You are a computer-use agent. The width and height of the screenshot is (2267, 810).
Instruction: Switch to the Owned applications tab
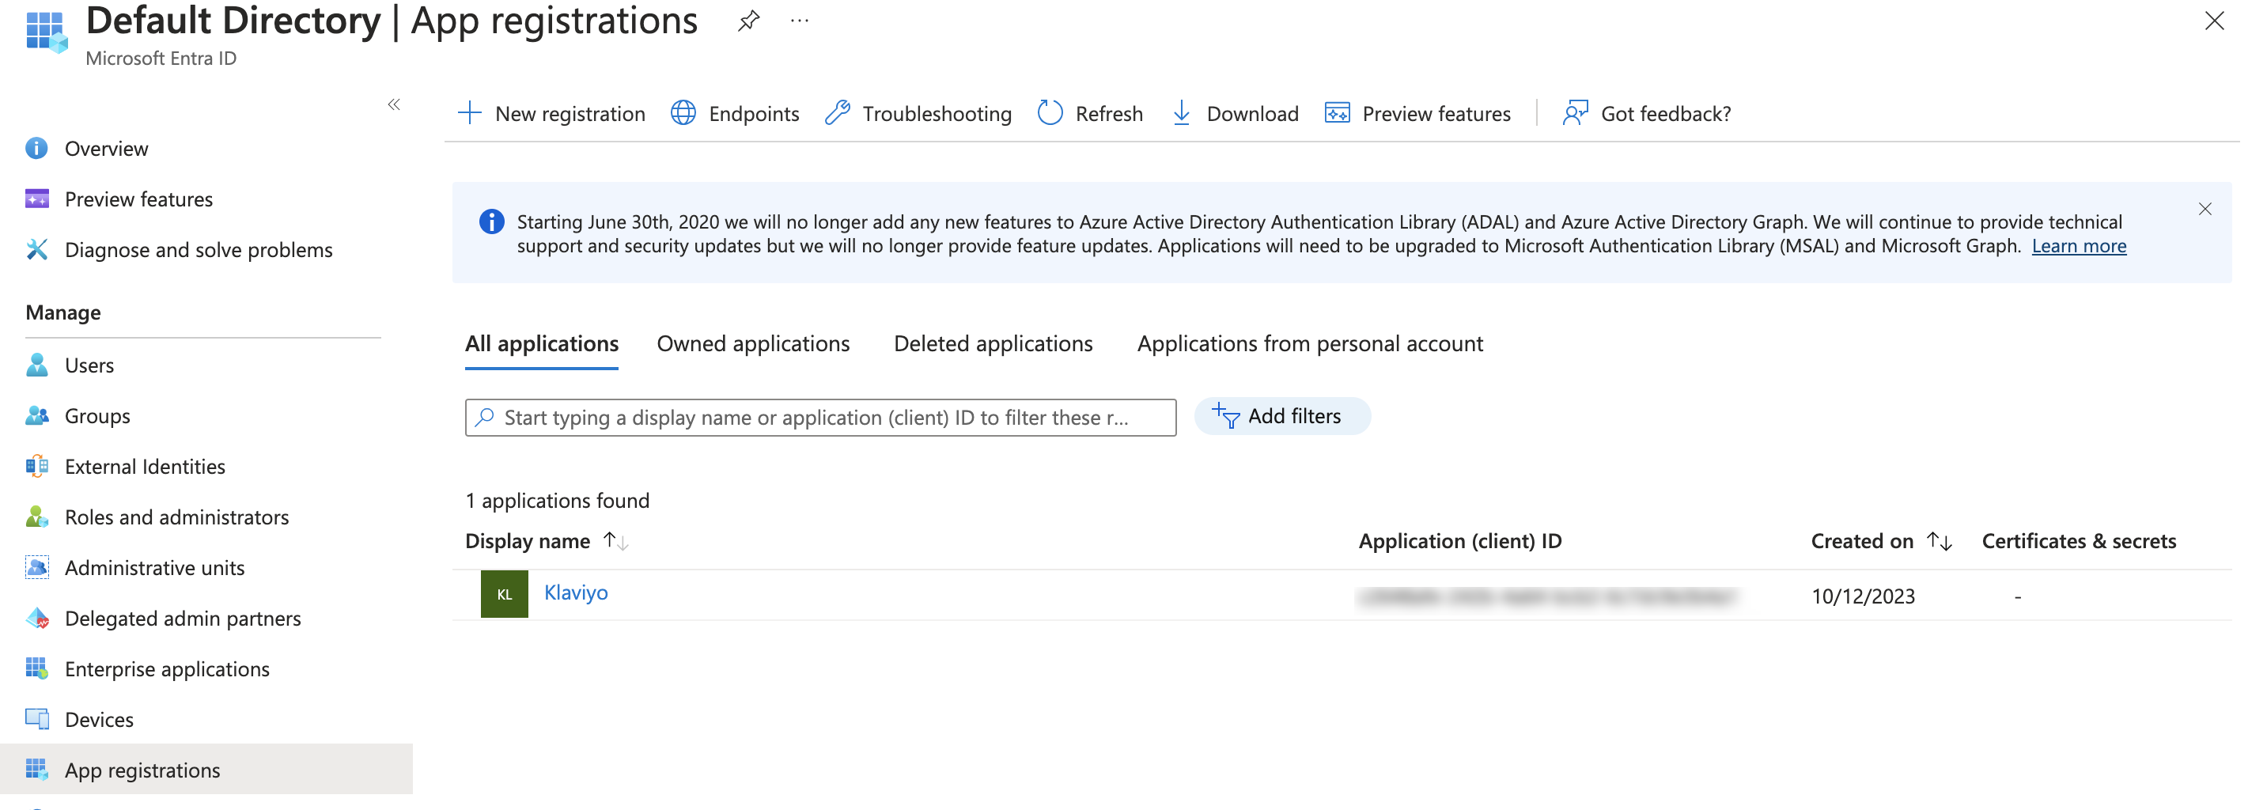pos(752,343)
